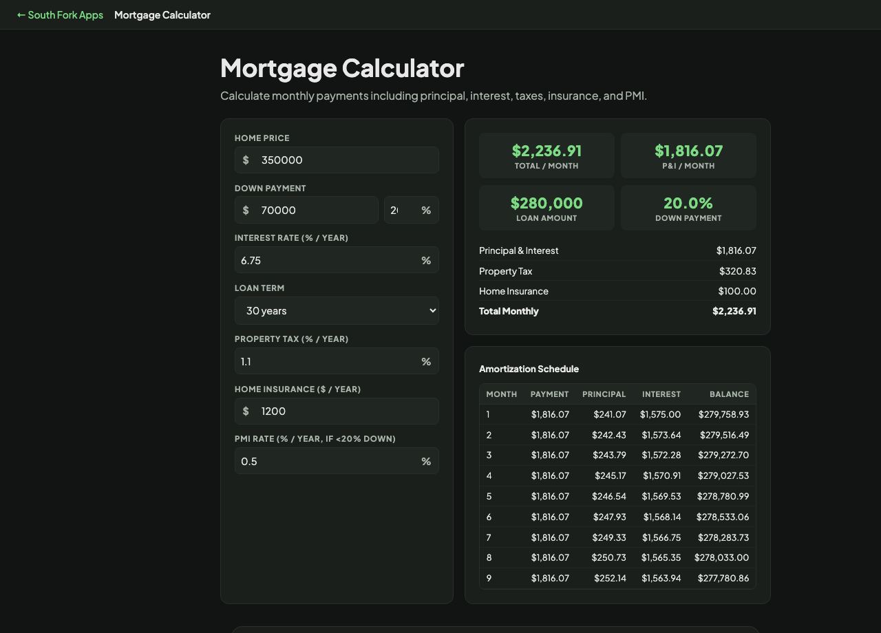Click the MONTH column header

pos(501,394)
